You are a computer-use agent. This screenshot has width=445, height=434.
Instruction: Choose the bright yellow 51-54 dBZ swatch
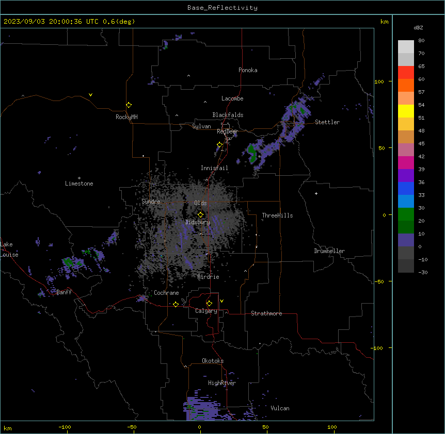(x=406, y=111)
